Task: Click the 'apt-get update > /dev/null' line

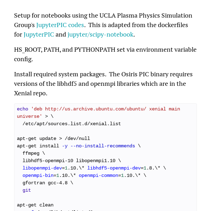Action: click(x=53, y=139)
